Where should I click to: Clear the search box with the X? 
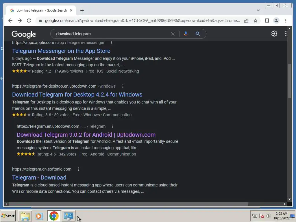173,34
